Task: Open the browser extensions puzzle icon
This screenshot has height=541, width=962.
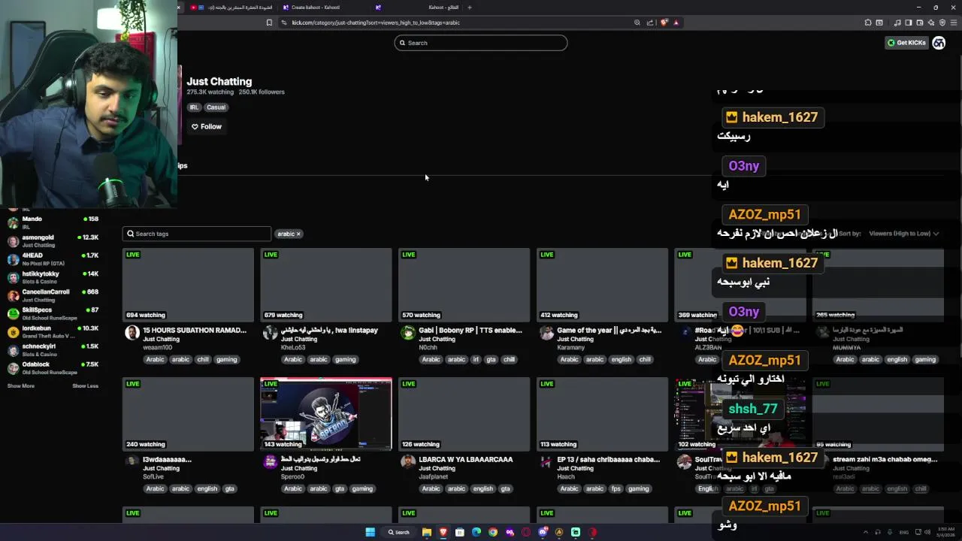Action: point(868,23)
